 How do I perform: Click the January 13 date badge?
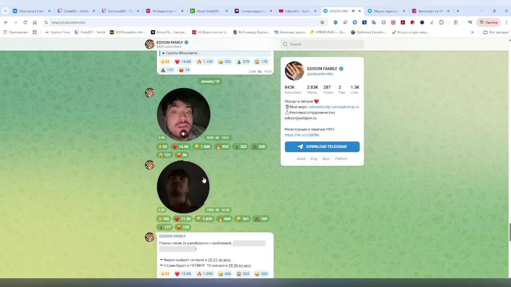[210, 81]
